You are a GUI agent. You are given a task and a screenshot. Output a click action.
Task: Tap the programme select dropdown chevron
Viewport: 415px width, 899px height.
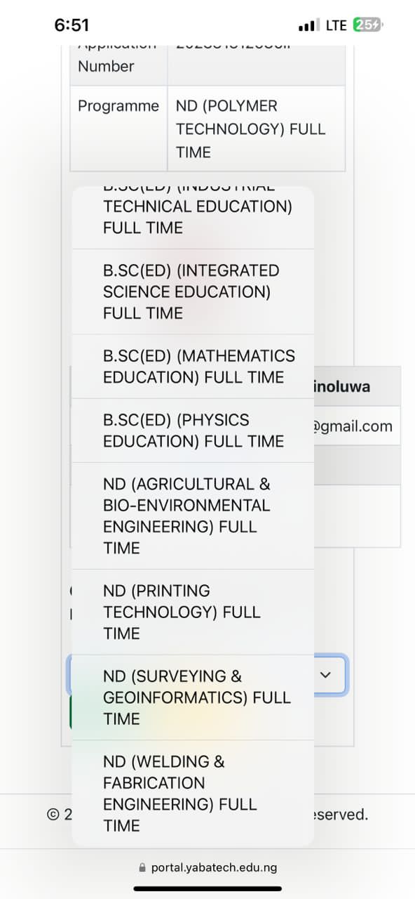point(325,675)
